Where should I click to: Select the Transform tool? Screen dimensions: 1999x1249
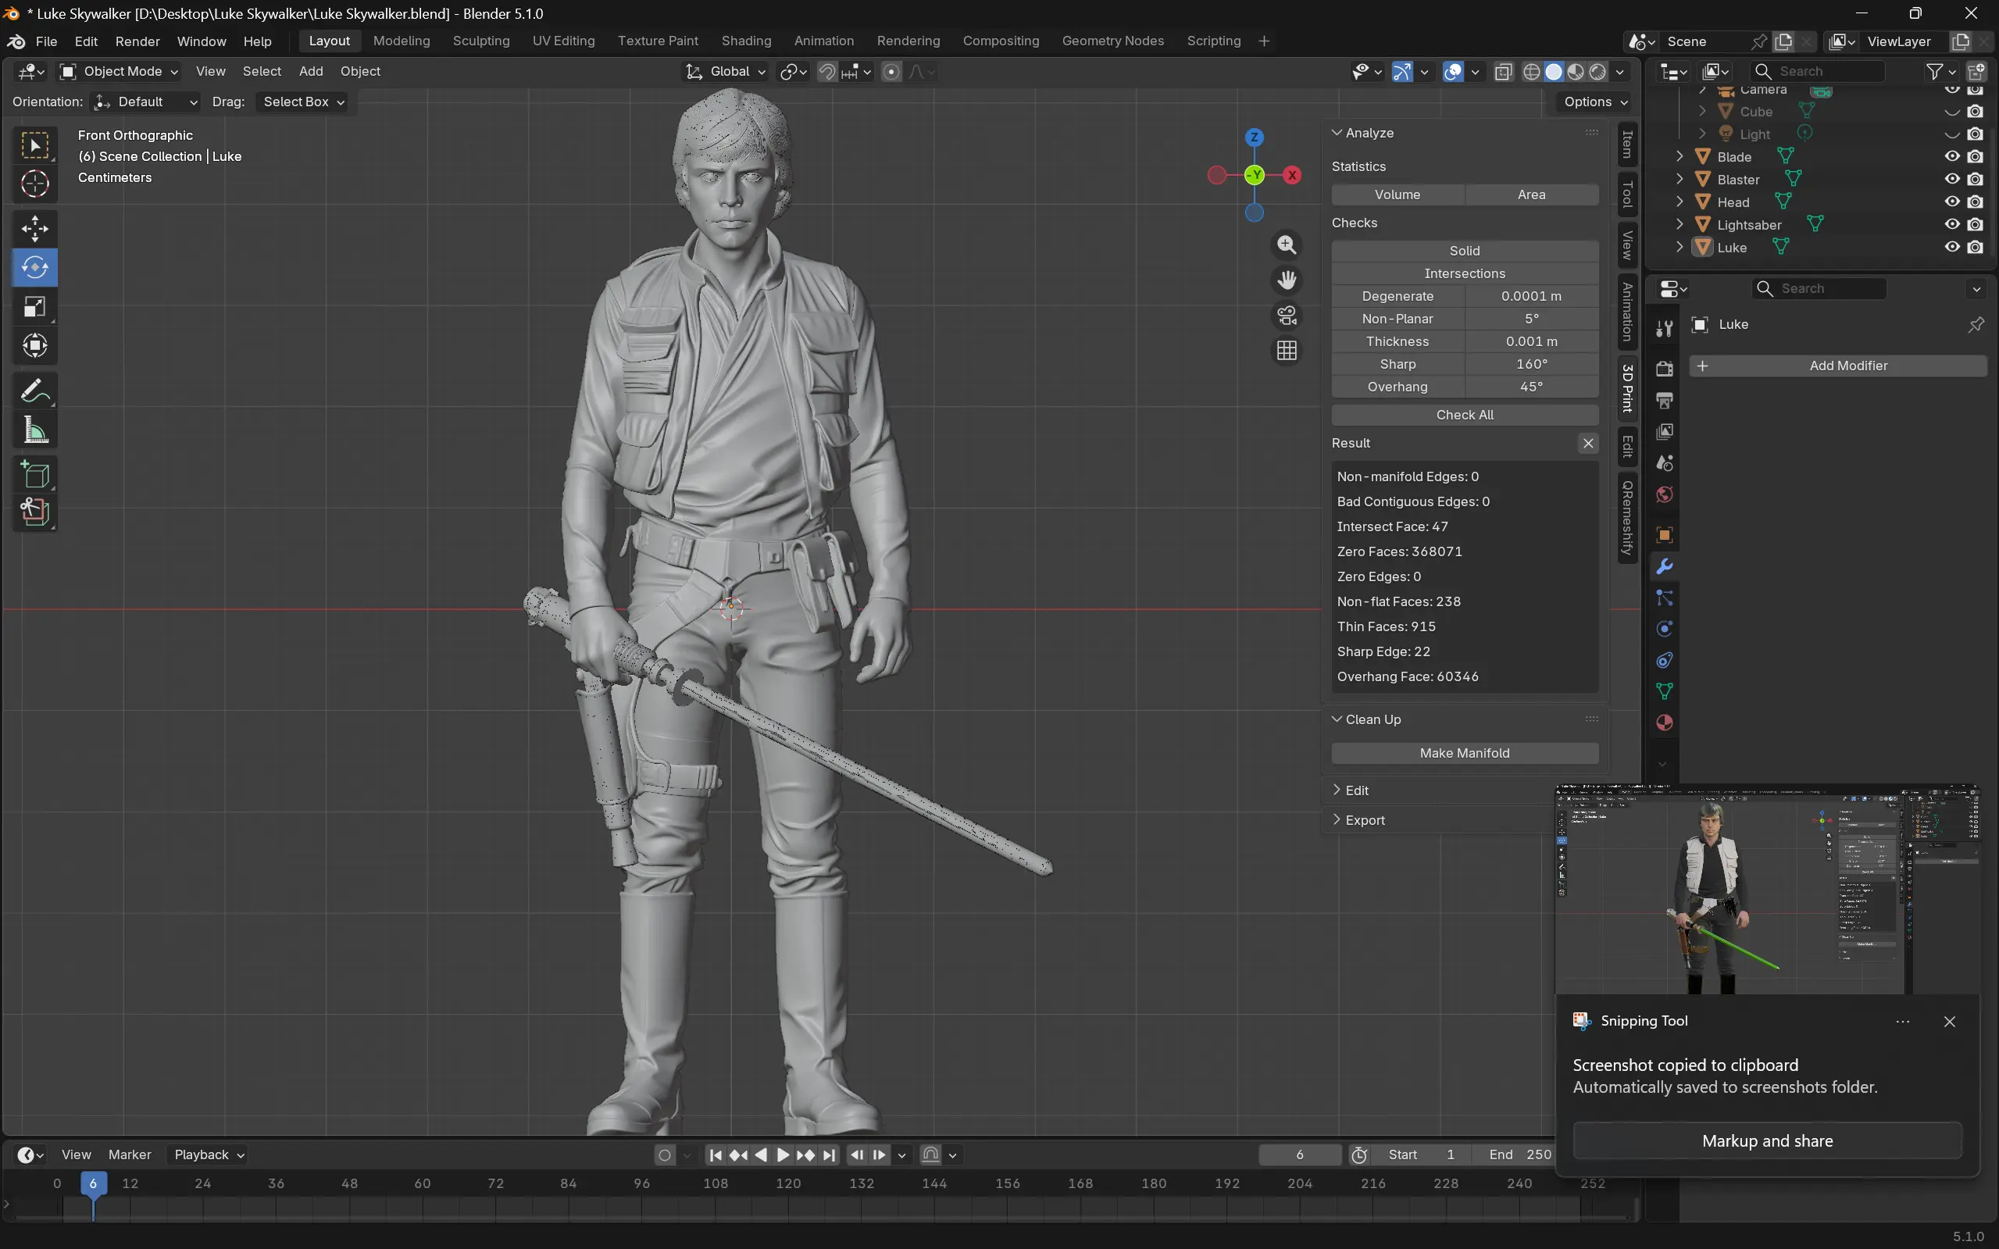tap(34, 345)
